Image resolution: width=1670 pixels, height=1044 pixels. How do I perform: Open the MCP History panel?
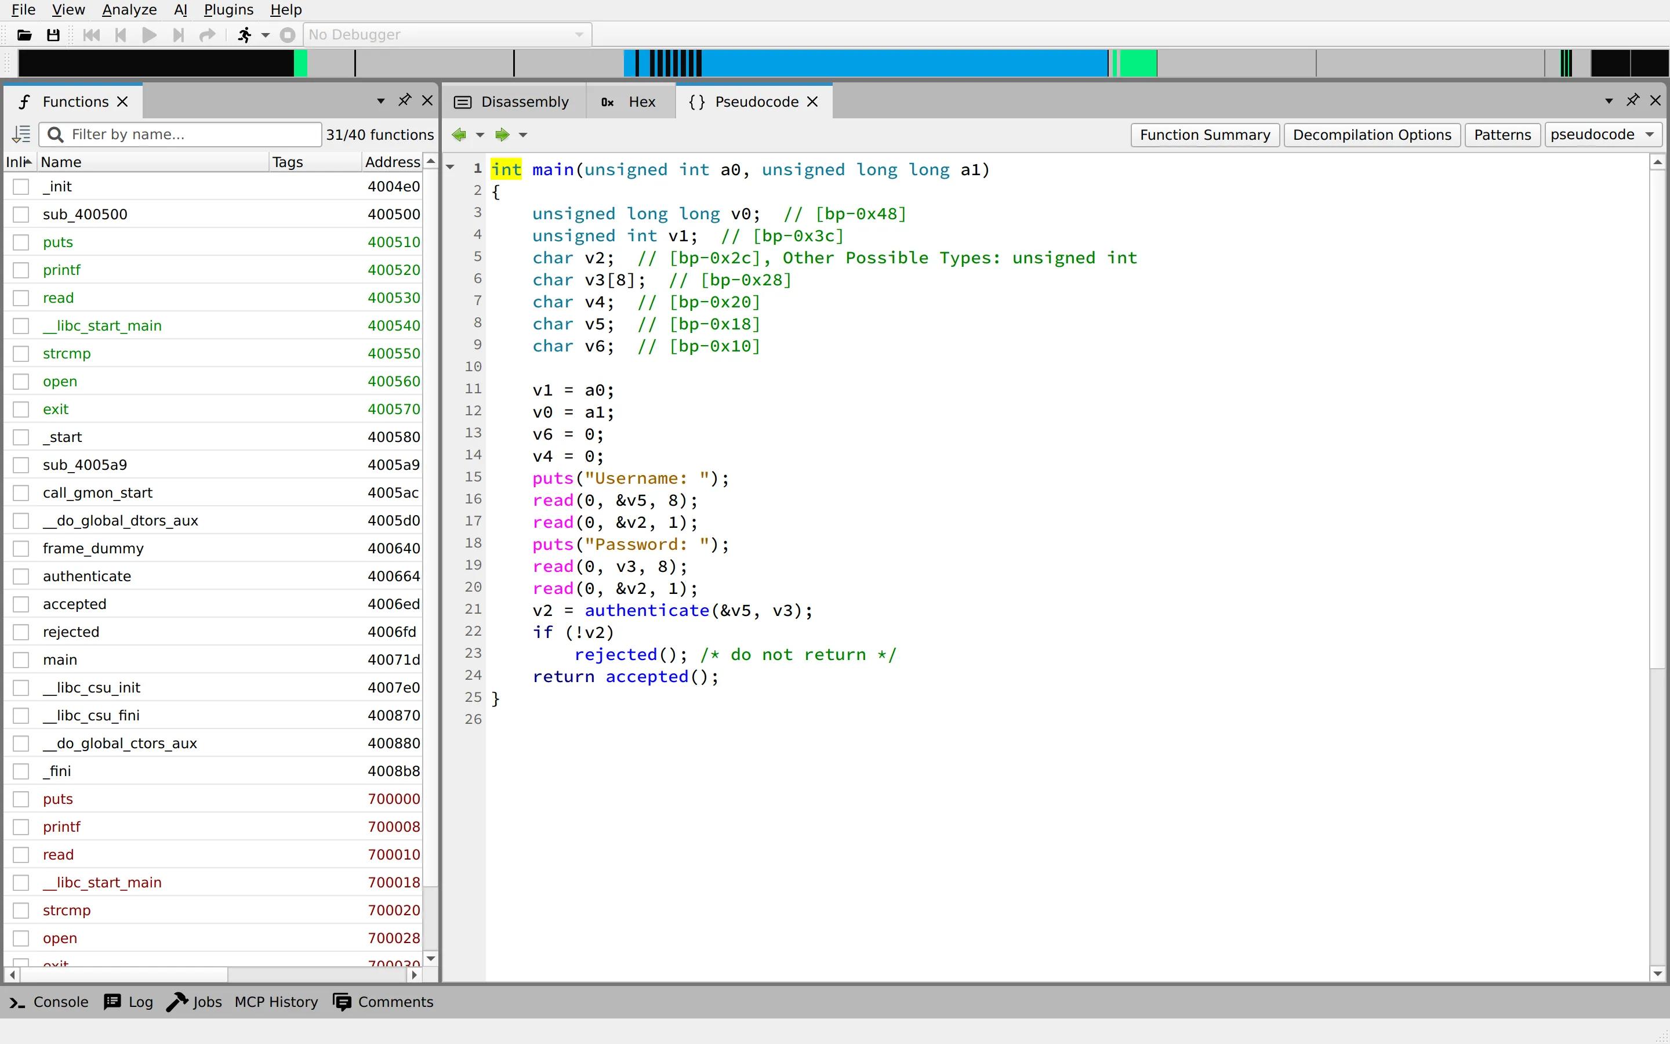(276, 1002)
